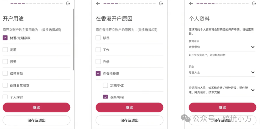Open headset support icon on 个人资料 screen
The height and width of the screenshot is (129, 260).
point(254,4)
